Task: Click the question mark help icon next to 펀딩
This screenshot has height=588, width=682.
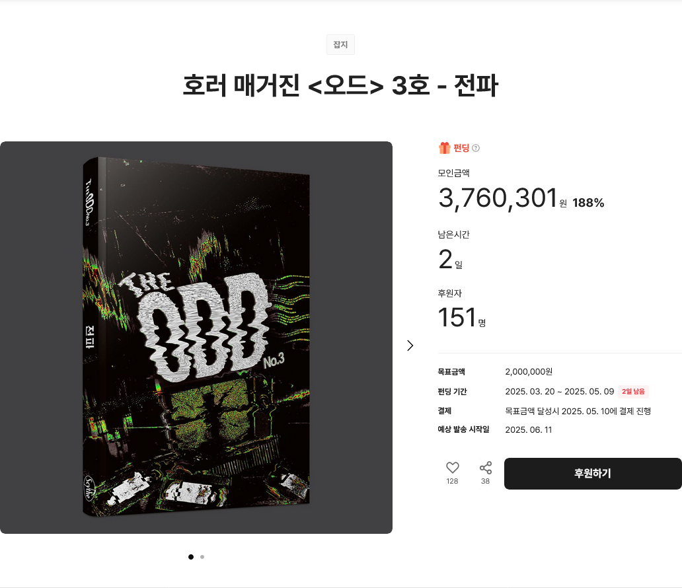Action: pyautogui.click(x=476, y=148)
